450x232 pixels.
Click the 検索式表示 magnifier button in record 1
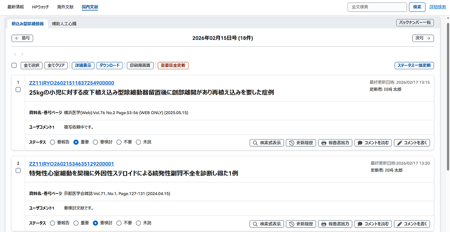point(267,143)
